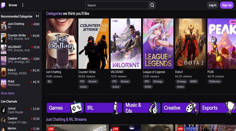The height and width of the screenshot is (131, 236).
Task: Click Action tag under Counter-Strike
Action: point(83,87)
